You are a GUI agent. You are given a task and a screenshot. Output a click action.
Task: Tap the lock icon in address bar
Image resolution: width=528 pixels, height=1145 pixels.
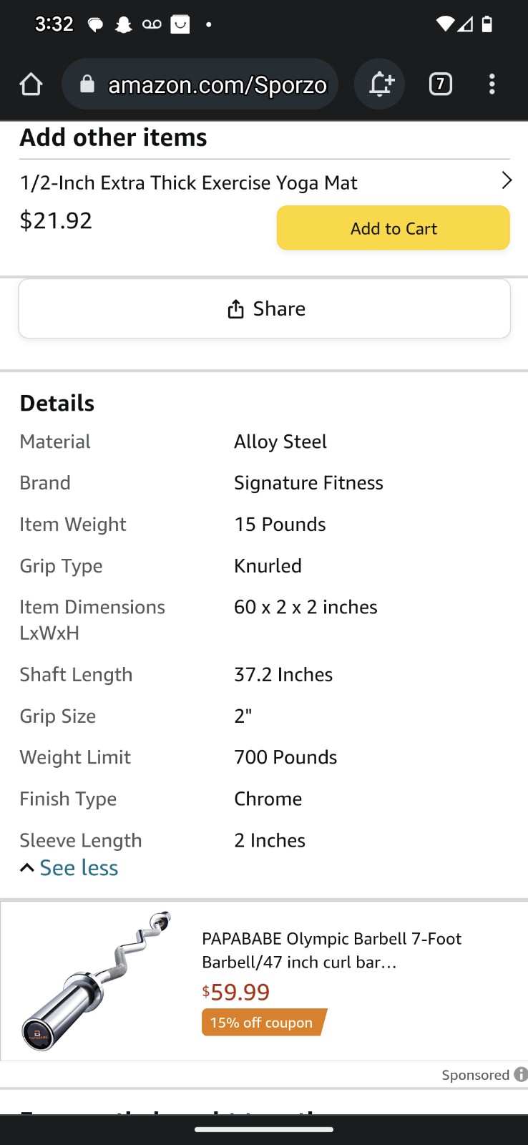(87, 84)
